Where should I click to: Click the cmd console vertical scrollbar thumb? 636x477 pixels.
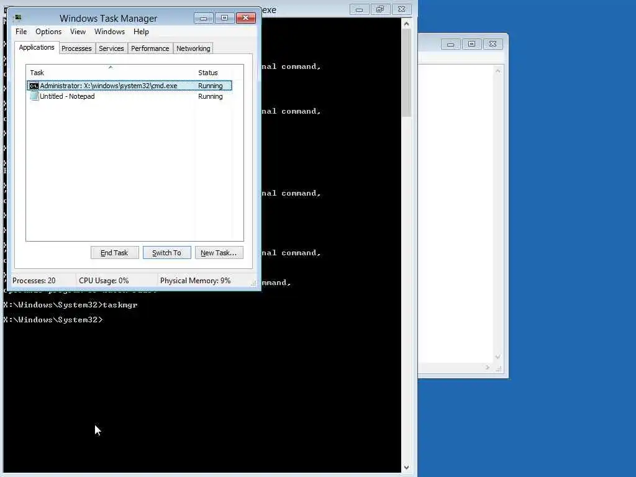pos(406,73)
